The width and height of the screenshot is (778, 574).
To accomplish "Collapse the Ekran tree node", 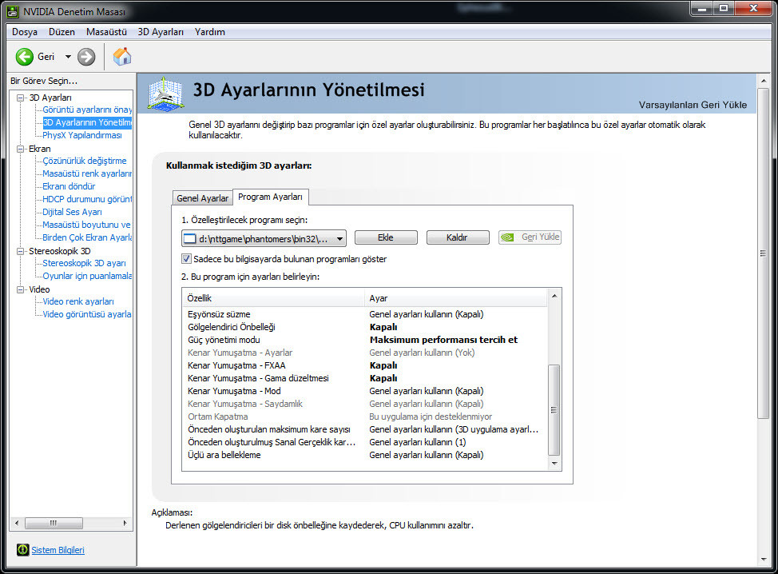I will [x=20, y=149].
